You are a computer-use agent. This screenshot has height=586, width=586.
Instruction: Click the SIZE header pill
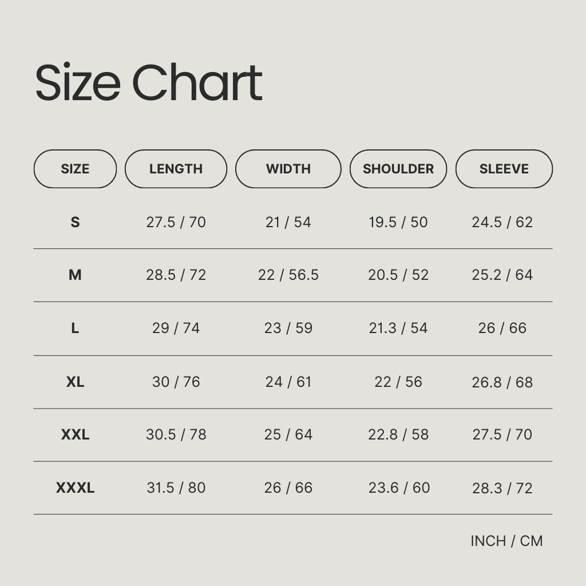[x=75, y=169]
